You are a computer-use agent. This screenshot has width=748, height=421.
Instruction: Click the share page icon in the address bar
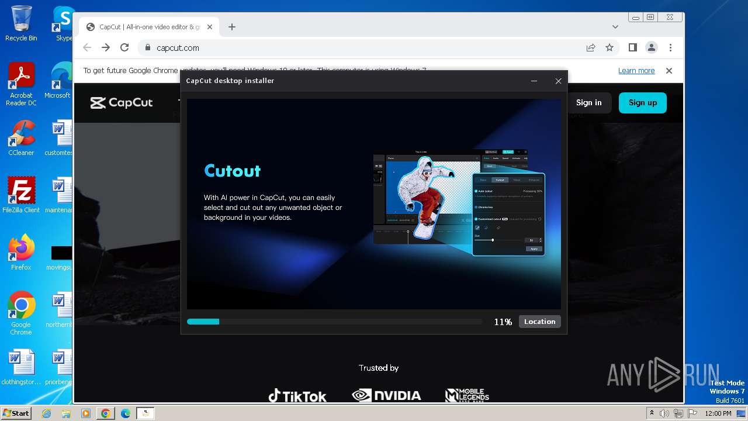[x=591, y=48]
